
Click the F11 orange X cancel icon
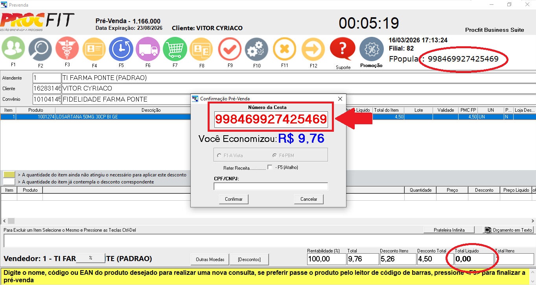pos(284,49)
